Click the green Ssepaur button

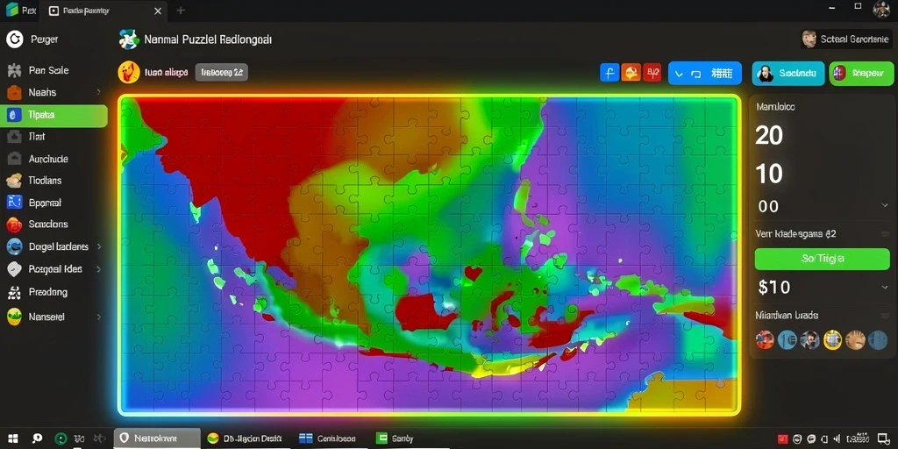click(x=861, y=74)
